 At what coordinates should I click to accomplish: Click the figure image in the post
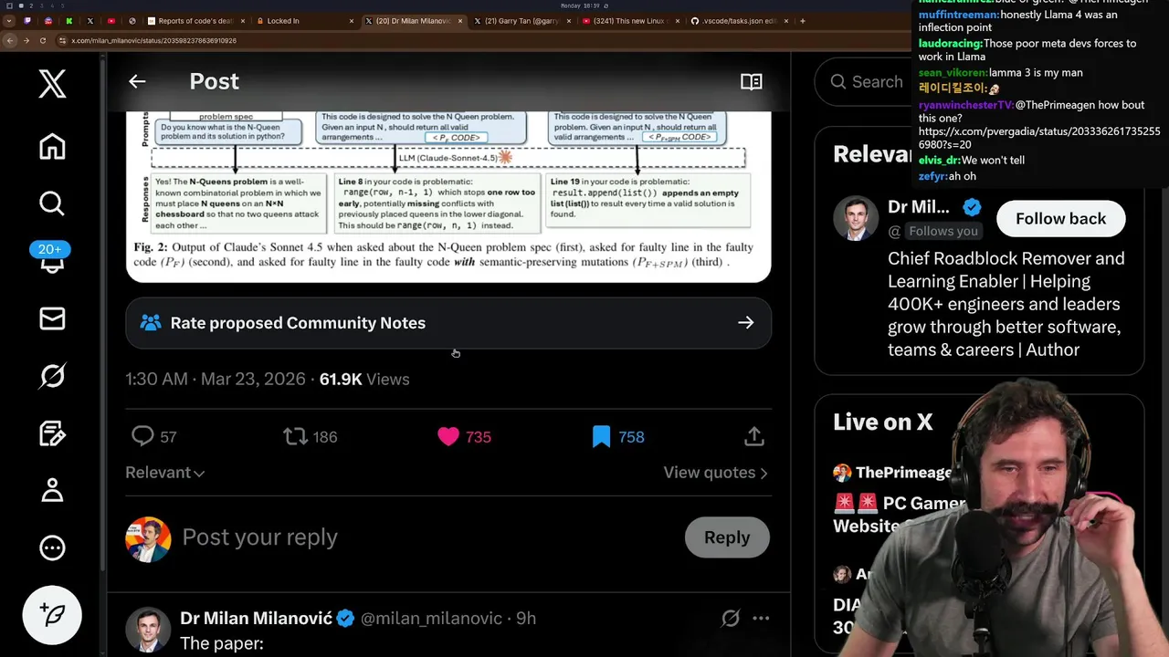(448, 196)
